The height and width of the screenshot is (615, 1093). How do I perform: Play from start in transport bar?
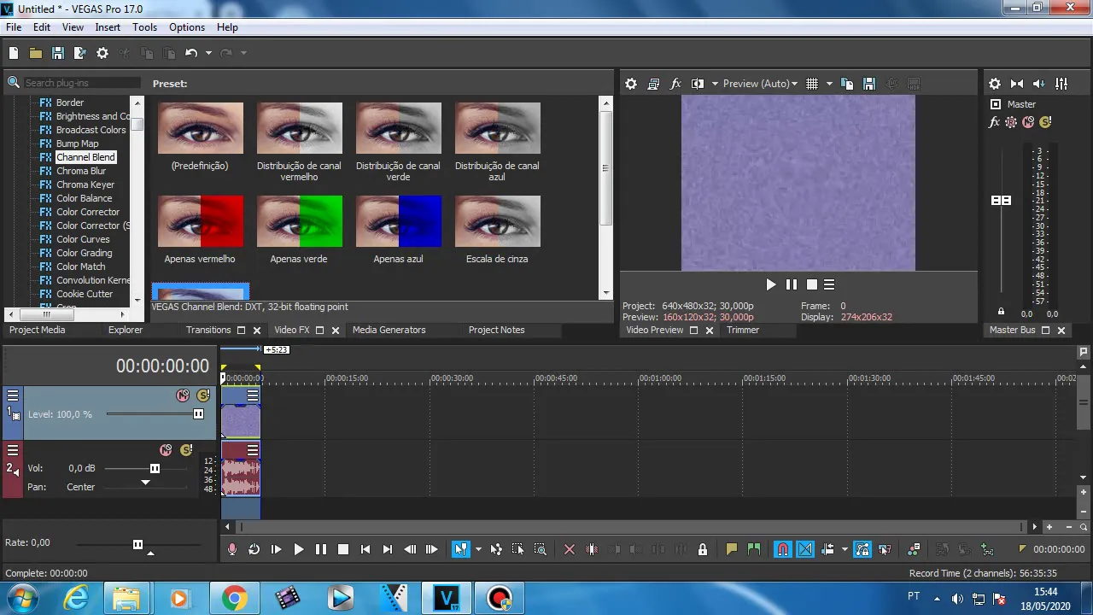coord(276,549)
